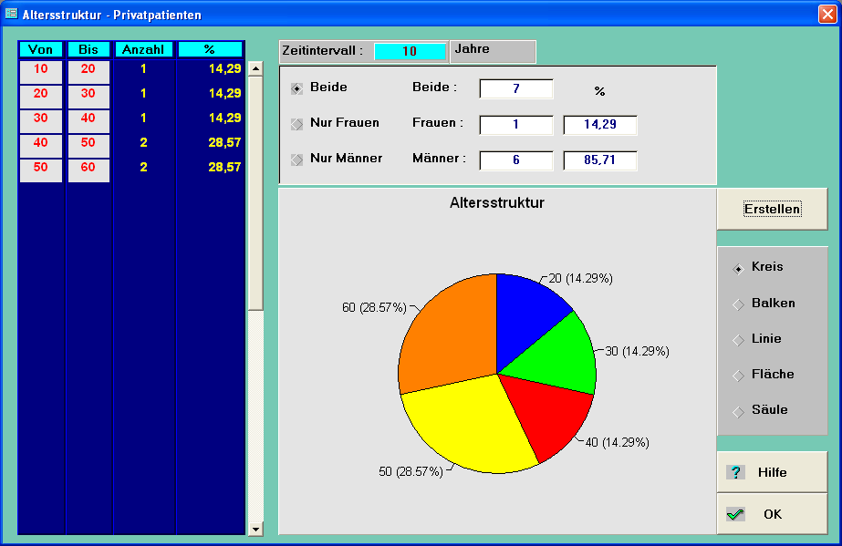Select Nur Frauen filter option
The height and width of the screenshot is (546, 842).
click(x=296, y=123)
